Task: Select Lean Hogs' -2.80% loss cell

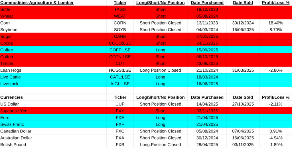Action: (x=275, y=70)
